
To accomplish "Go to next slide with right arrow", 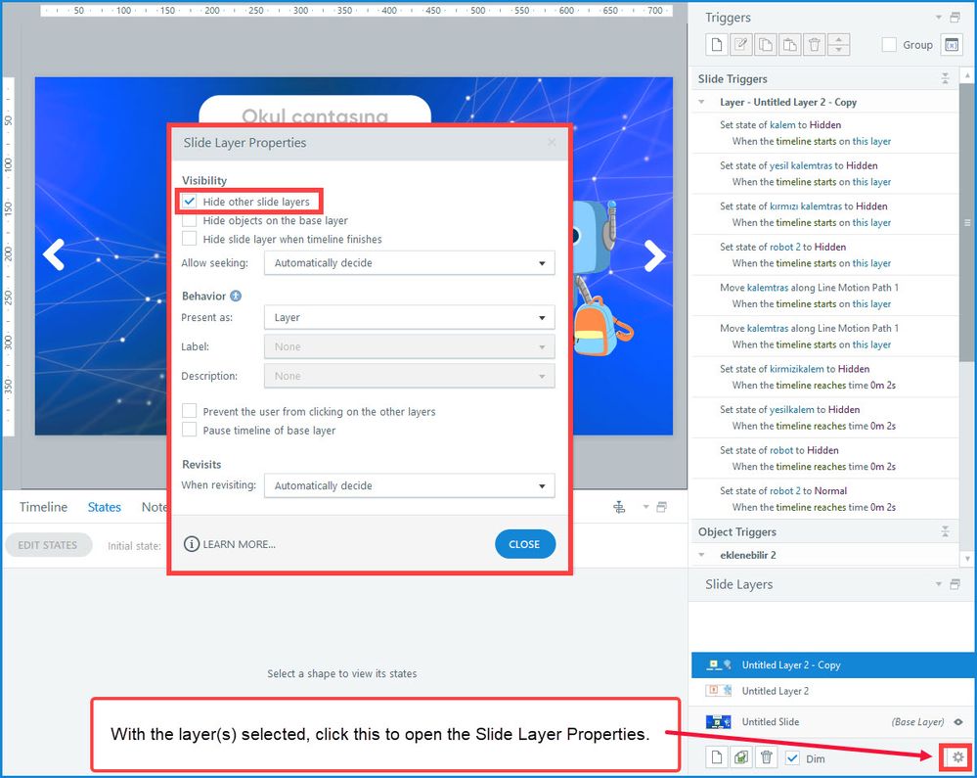I will pos(654,255).
